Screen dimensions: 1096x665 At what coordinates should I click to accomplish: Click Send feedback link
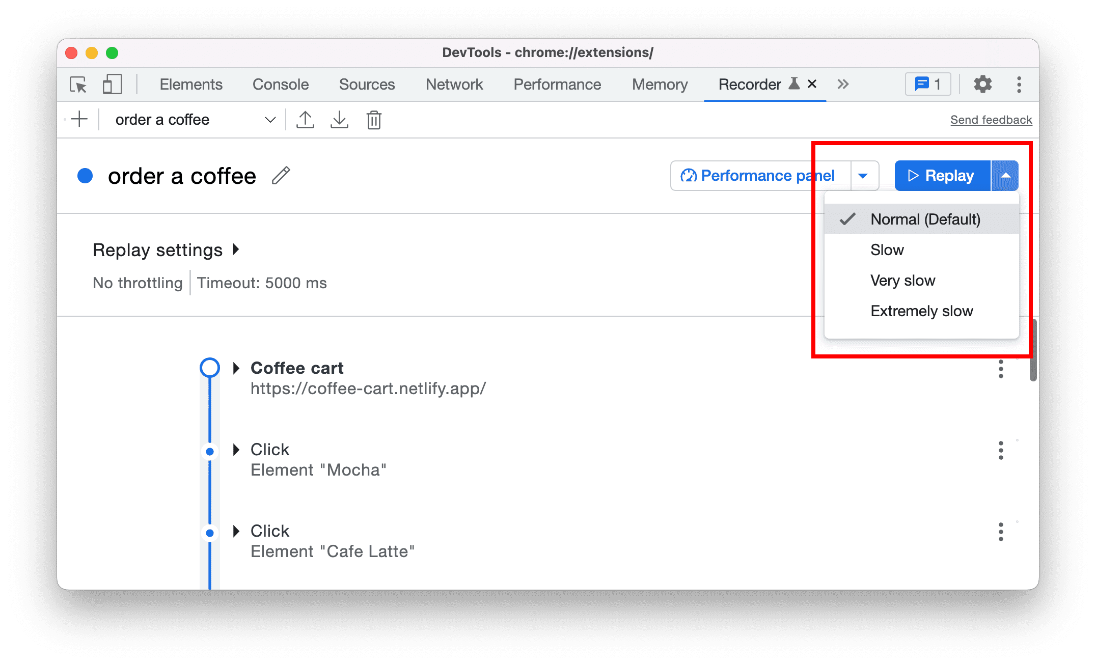pyautogui.click(x=990, y=119)
